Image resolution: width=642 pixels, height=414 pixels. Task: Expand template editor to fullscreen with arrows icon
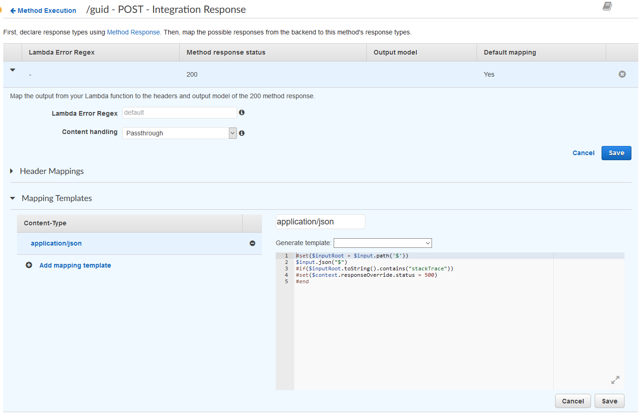click(x=615, y=380)
